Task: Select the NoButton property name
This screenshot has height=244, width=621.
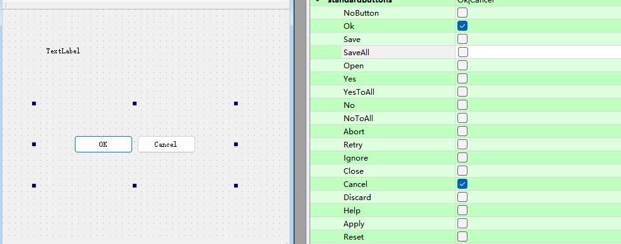Action: click(x=361, y=13)
